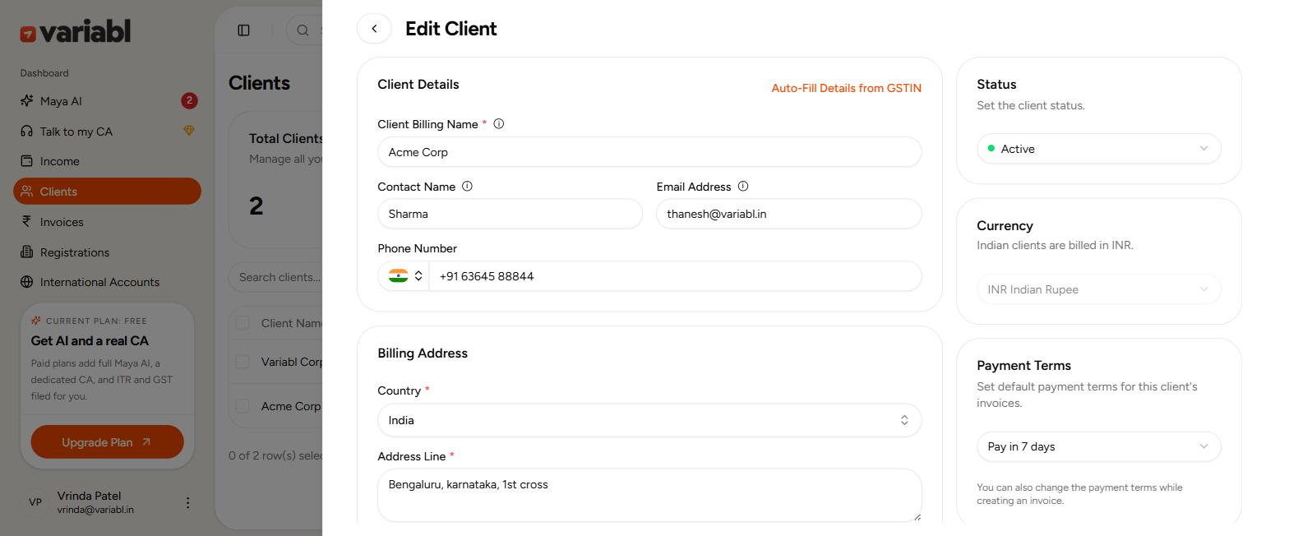Click the info icon next to Client Billing Name
The height and width of the screenshot is (536, 1289).
point(499,124)
